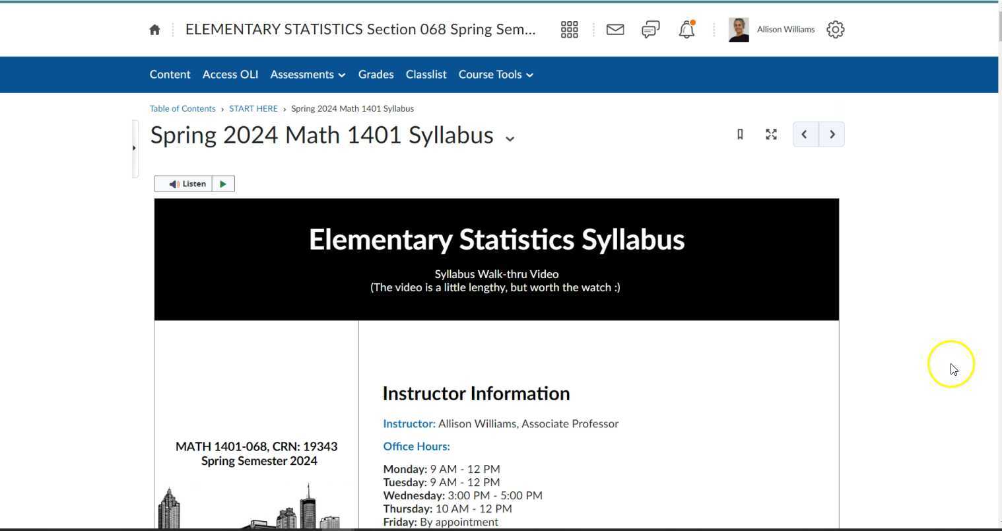Navigate to Table of Contents breadcrumb
The width and height of the screenshot is (1002, 531).
click(x=182, y=108)
